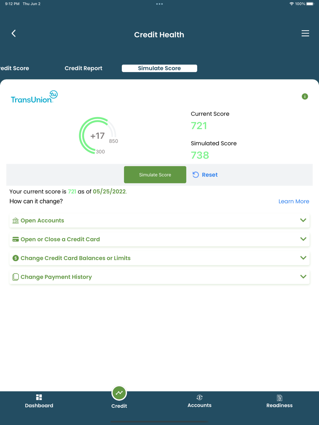Screen dimensions: 319x425
Task: Open the Learn More link
Action: (x=294, y=201)
